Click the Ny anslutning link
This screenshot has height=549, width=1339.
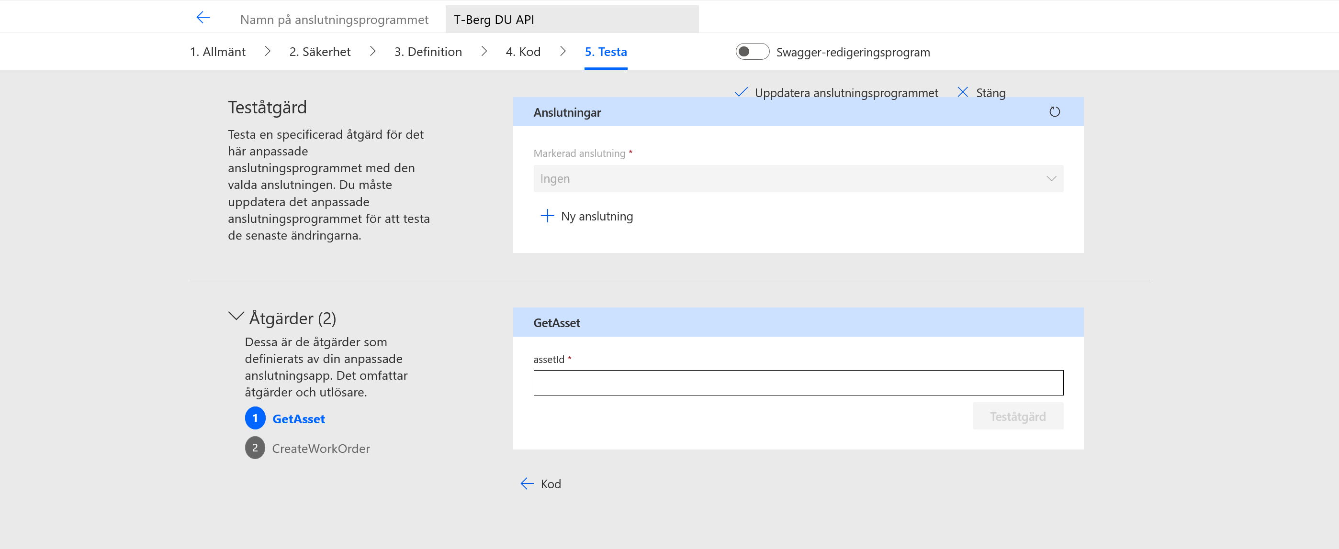(x=596, y=216)
